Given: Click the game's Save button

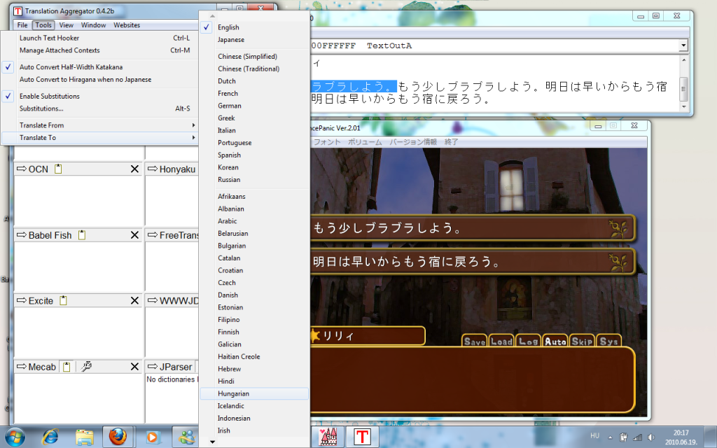Looking at the screenshot, I should [474, 341].
